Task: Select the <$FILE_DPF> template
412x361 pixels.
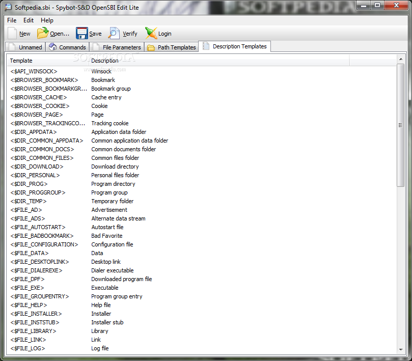Action: pyautogui.click(x=28, y=280)
